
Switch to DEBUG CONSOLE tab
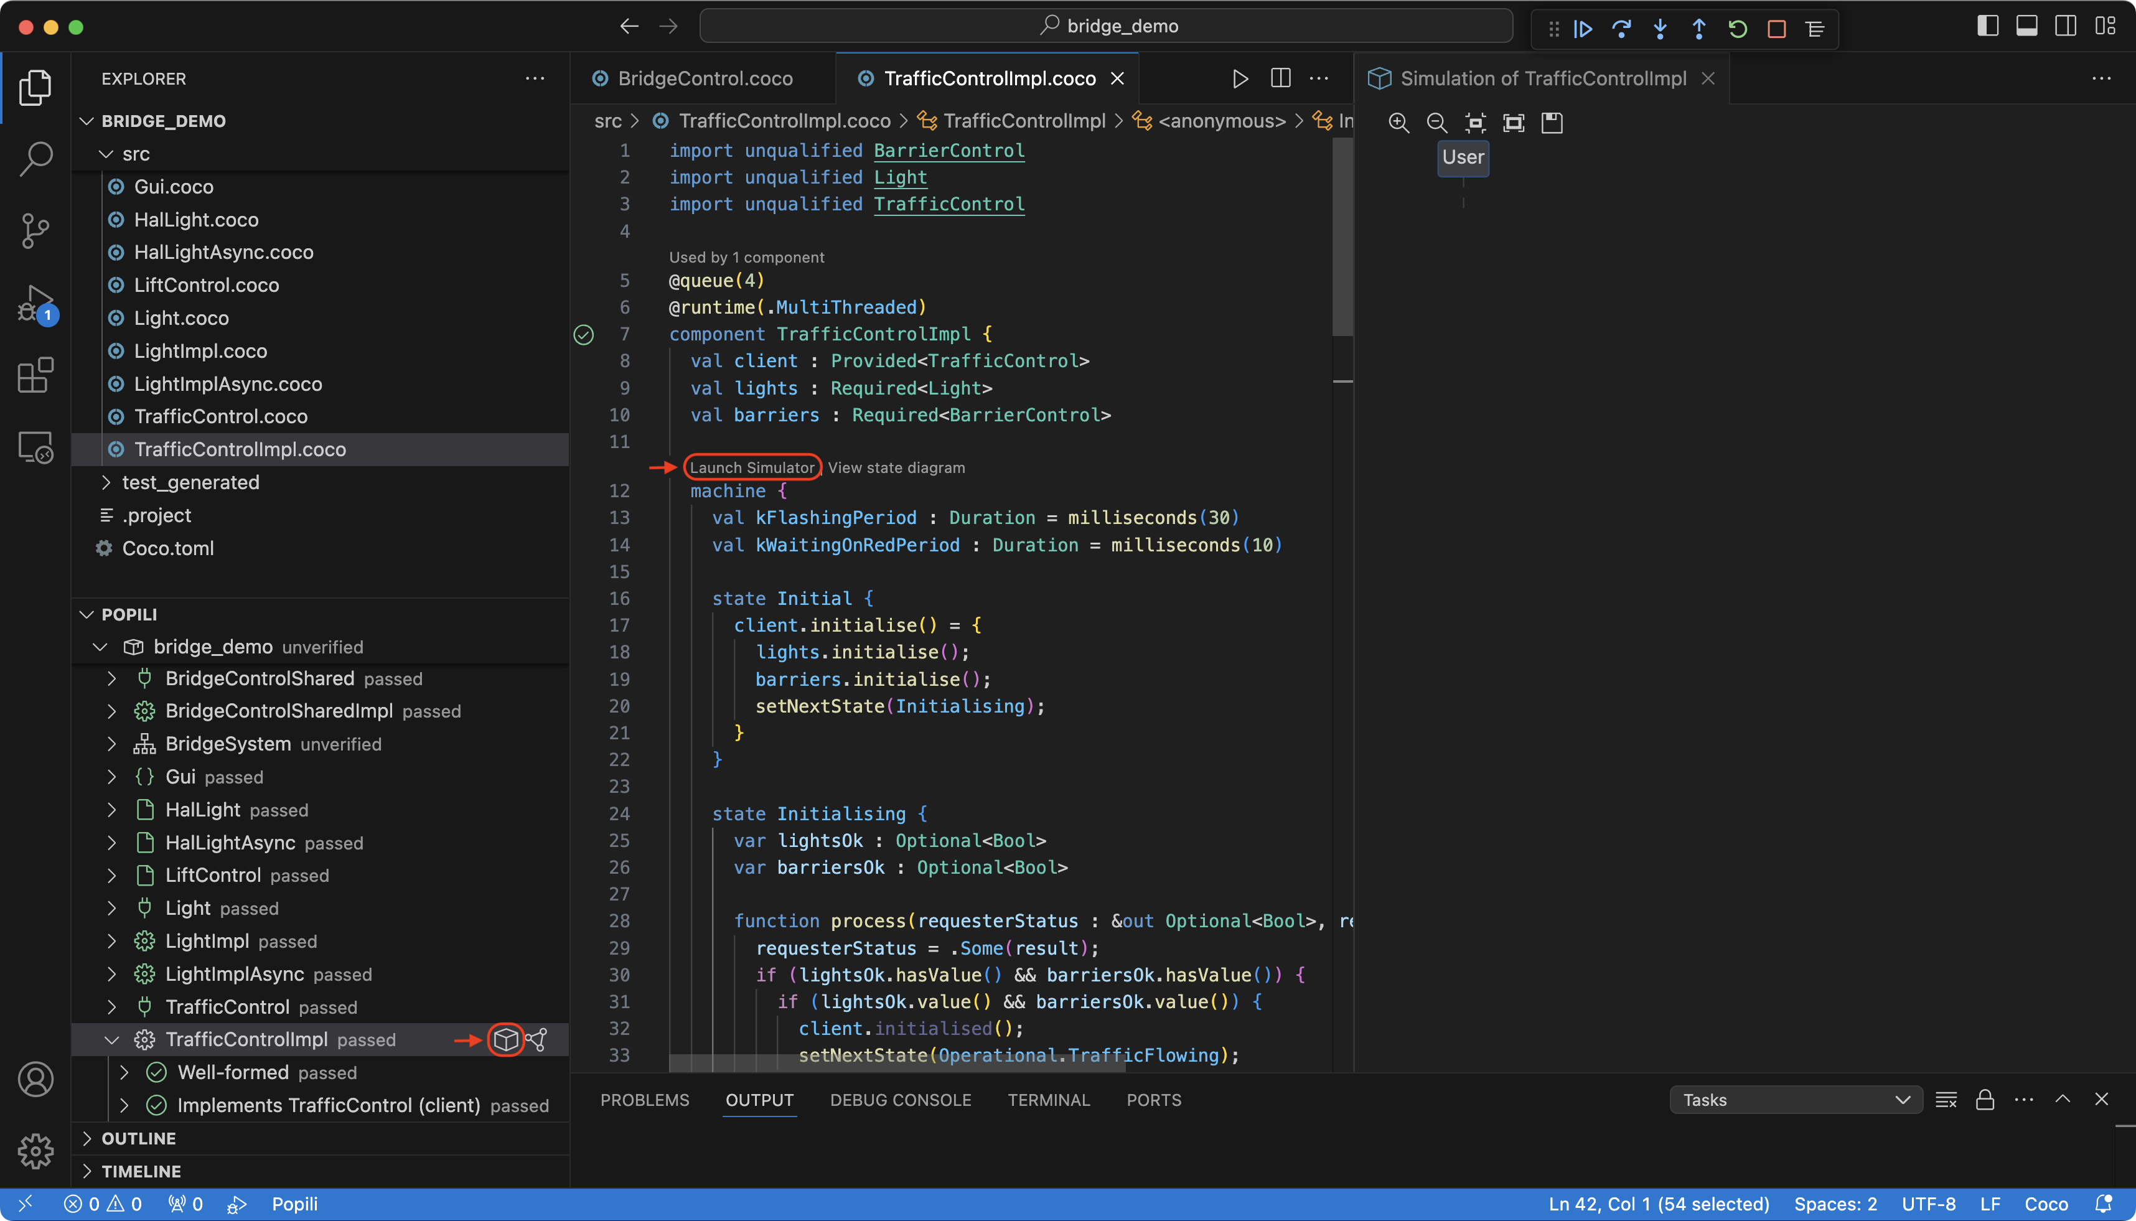901,1100
